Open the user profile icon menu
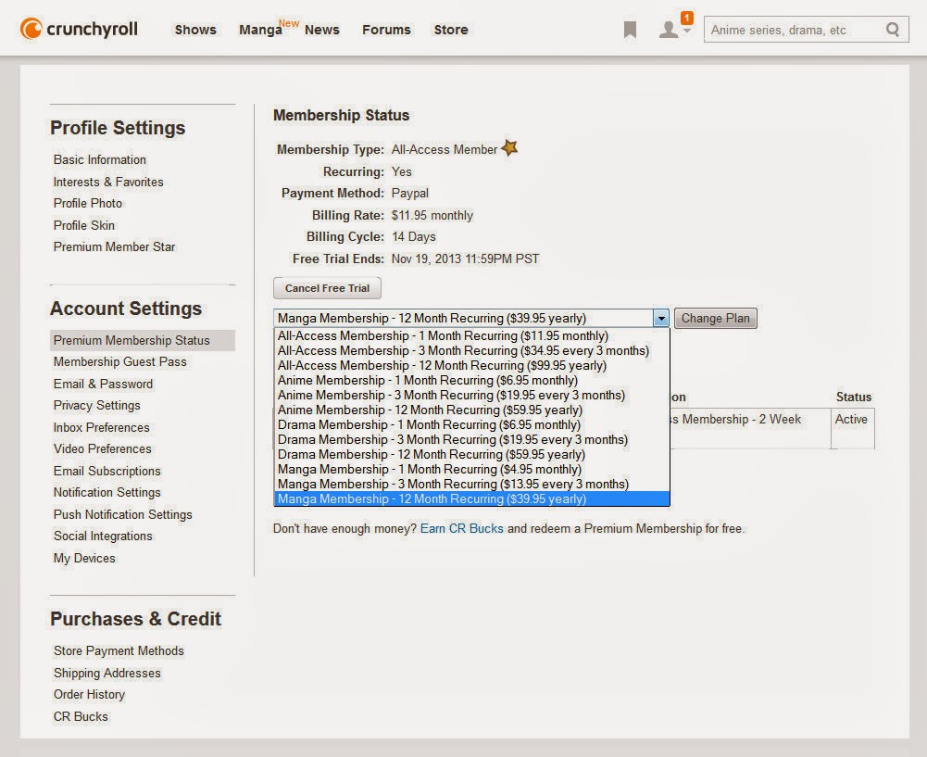927x757 pixels. tap(669, 30)
